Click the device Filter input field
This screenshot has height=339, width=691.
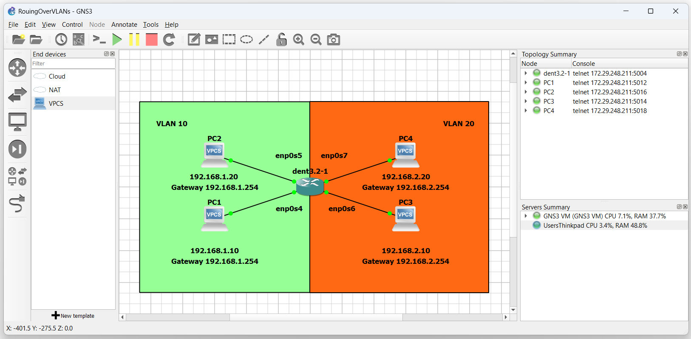pyautogui.click(x=73, y=64)
